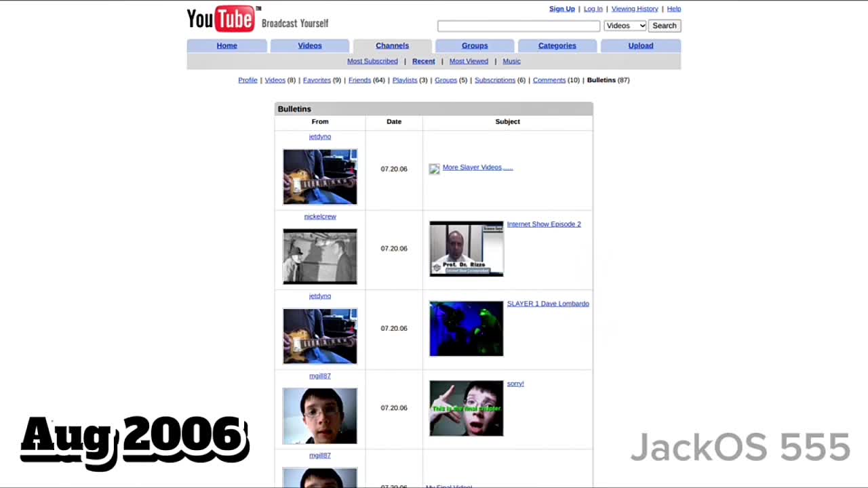Click the 07.20.06 date in nickelcrew row
This screenshot has width=868, height=488.
(x=394, y=249)
